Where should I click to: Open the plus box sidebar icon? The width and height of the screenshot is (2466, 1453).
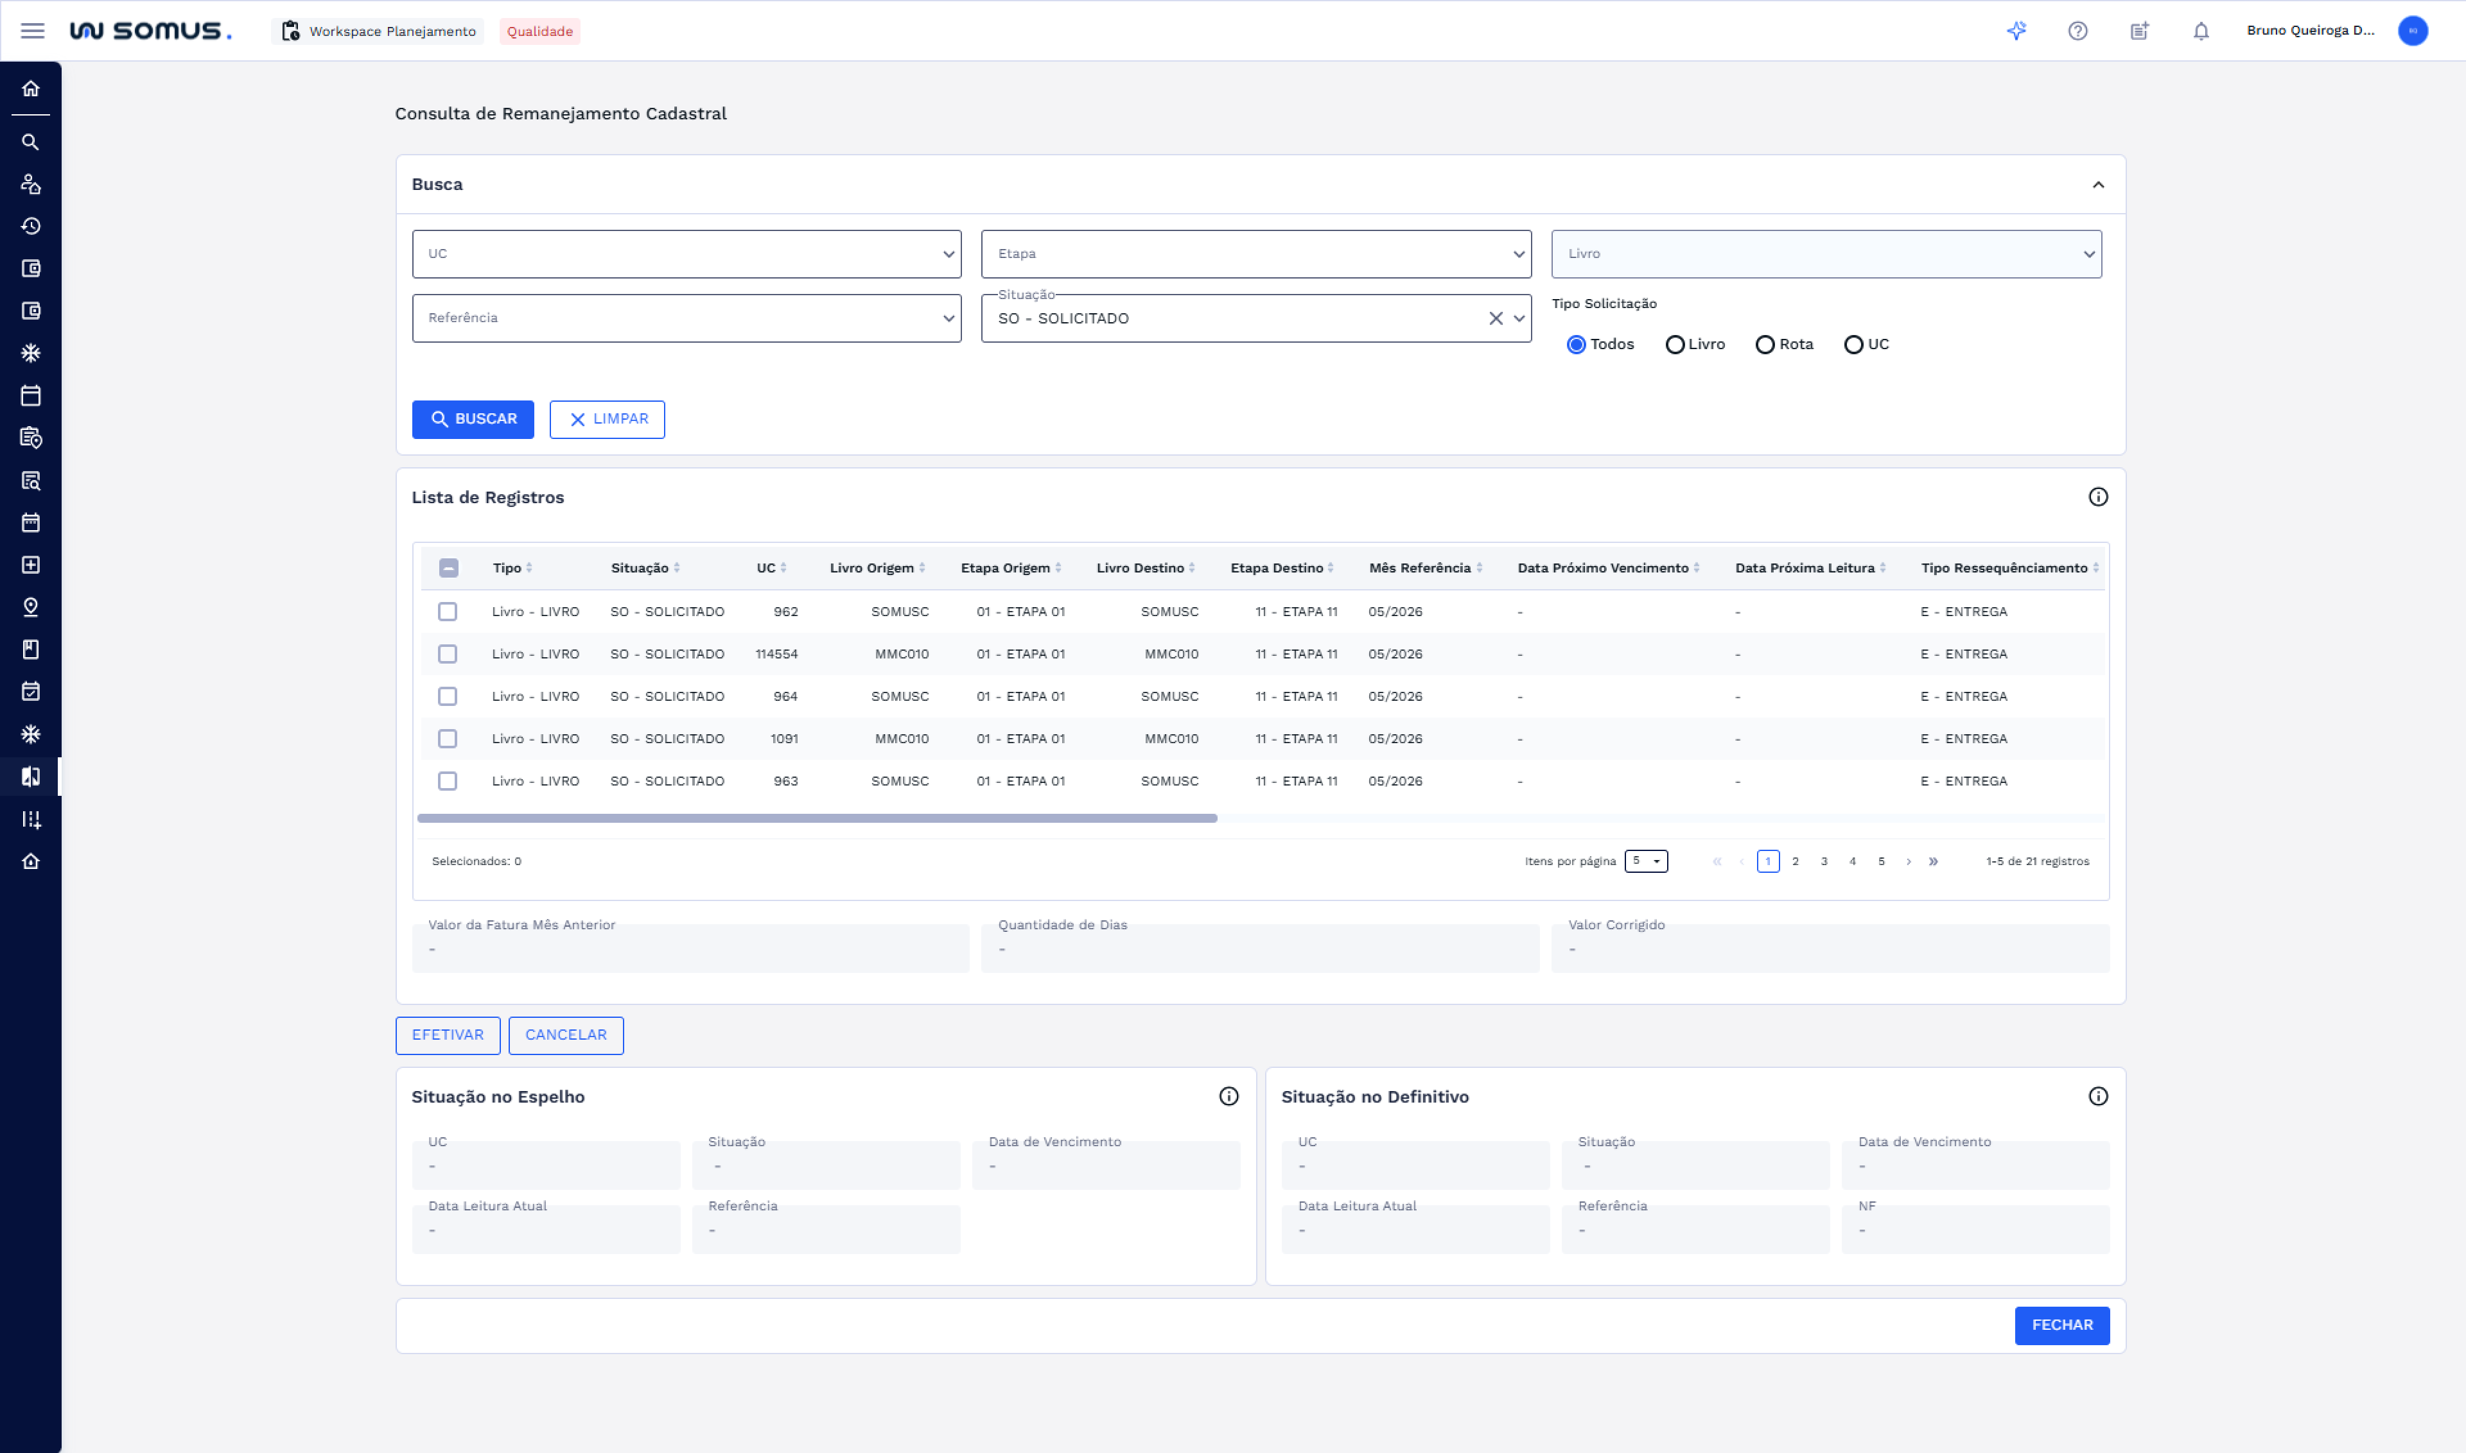pyautogui.click(x=30, y=565)
